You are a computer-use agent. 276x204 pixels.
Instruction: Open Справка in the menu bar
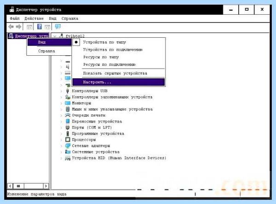(70, 18)
